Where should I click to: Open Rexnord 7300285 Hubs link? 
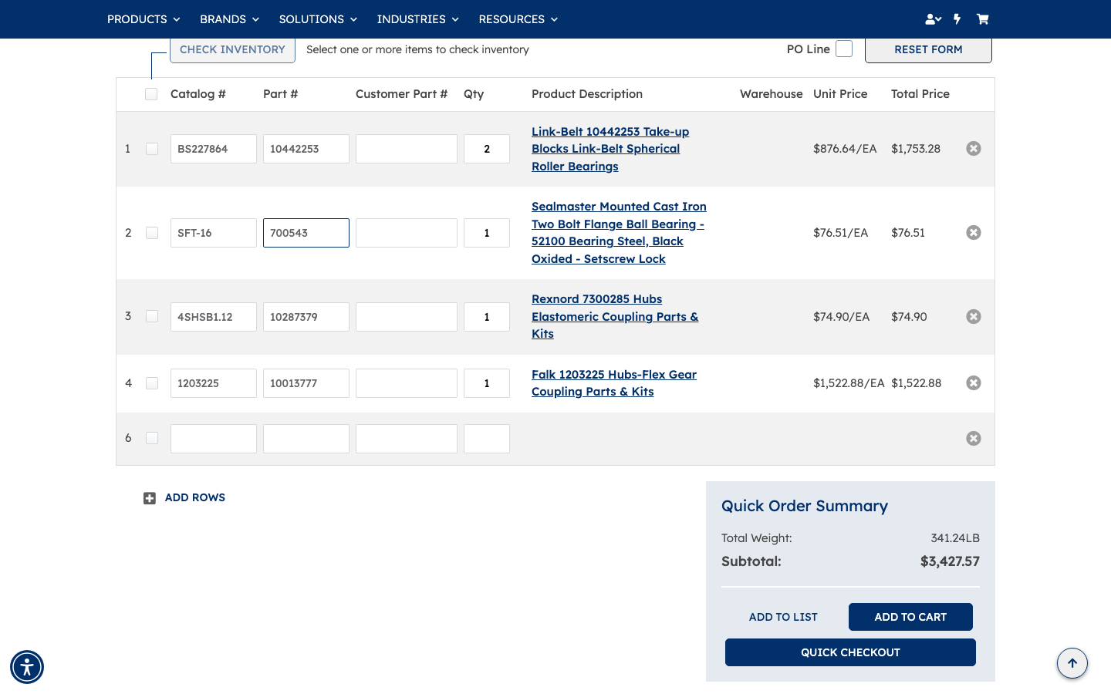[x=615, y=316]
